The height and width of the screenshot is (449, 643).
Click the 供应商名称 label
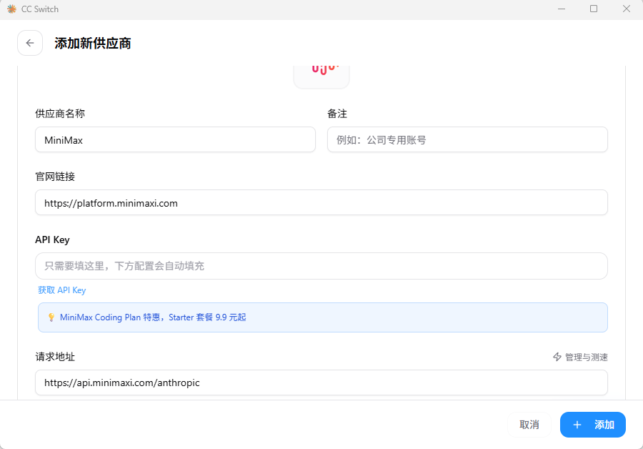(60, 114)
